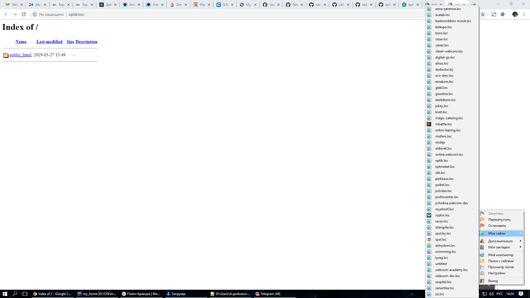Click the exit door icon (Выход)

(482, 281)
